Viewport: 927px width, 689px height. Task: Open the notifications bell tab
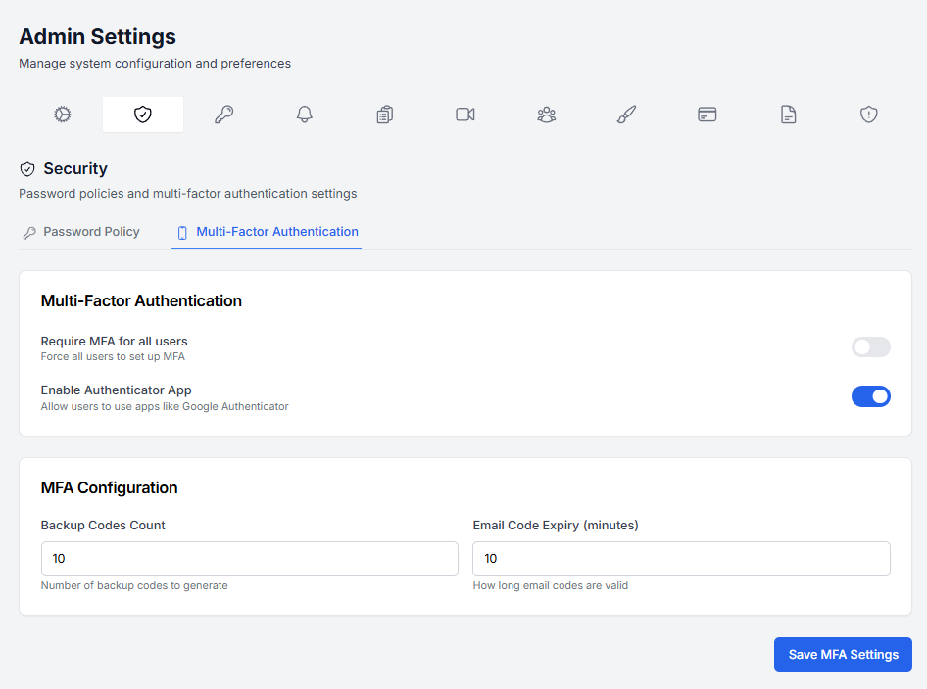(x=304, y=114)
